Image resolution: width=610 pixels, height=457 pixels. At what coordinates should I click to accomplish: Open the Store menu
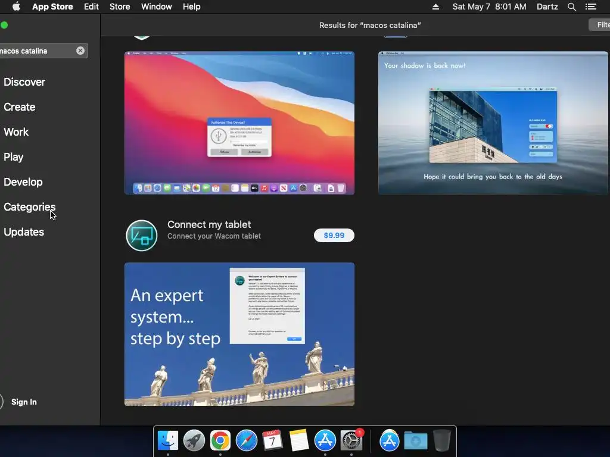tap(120, 7)
